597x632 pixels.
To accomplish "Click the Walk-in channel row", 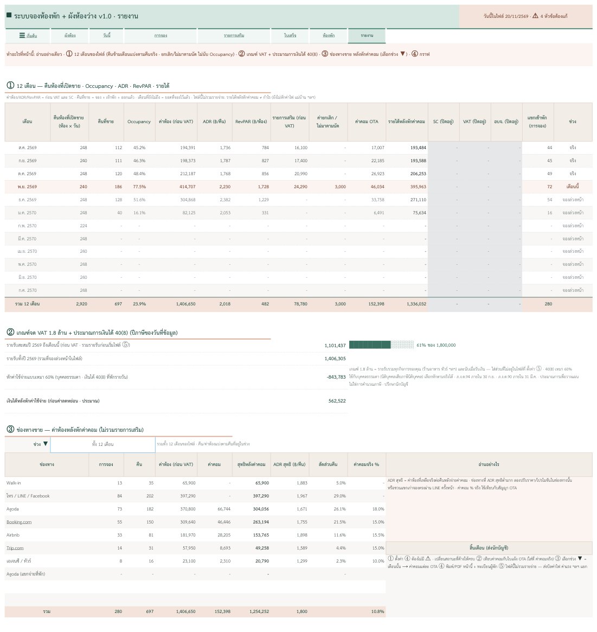I will coord(195,483).
